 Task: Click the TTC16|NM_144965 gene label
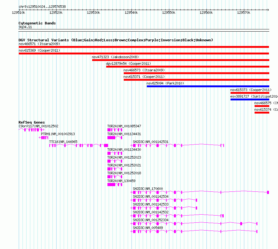[x=63, y=142]
